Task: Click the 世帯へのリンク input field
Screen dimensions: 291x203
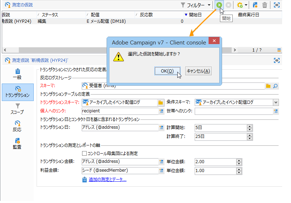Action: (x=234, y=111)
